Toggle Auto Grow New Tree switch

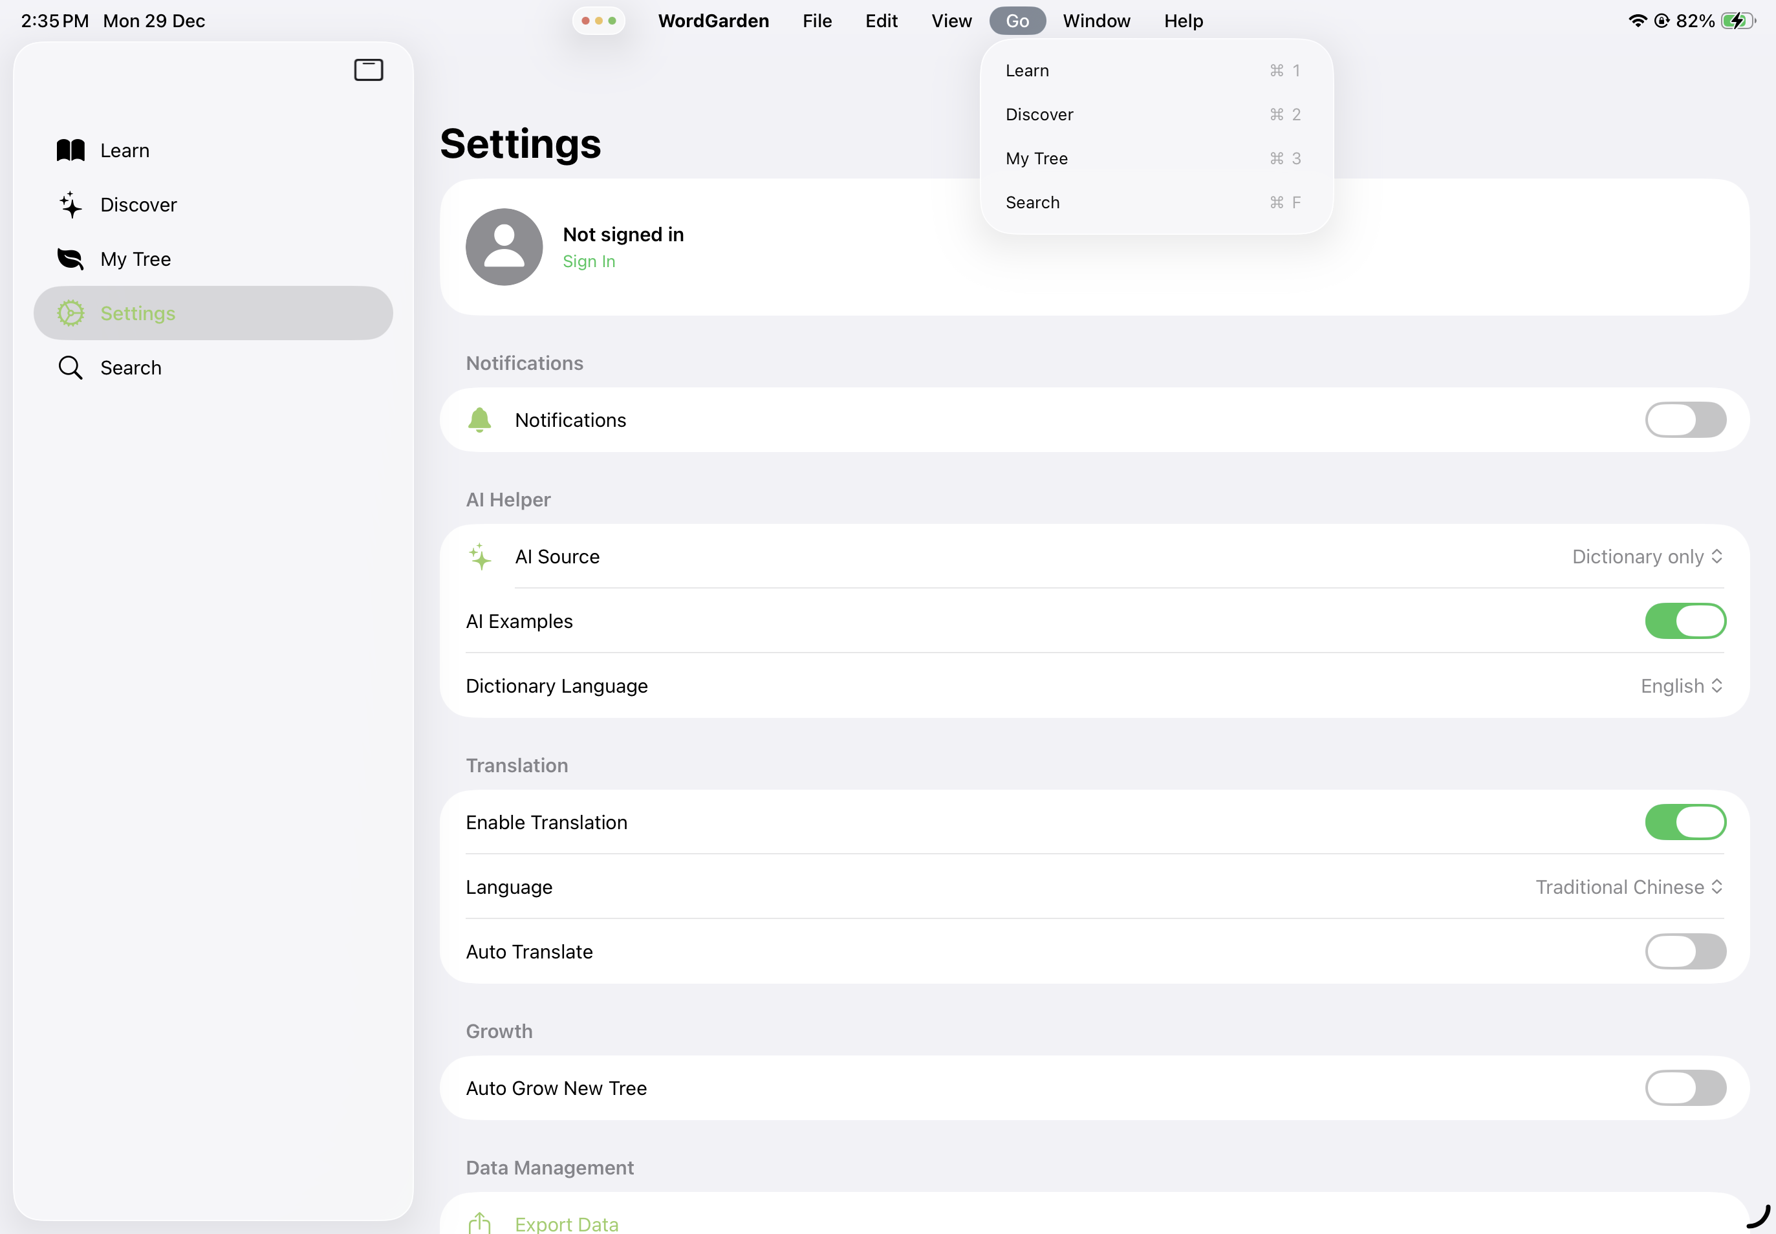pyautogui.click(x=1685, y=1088)
